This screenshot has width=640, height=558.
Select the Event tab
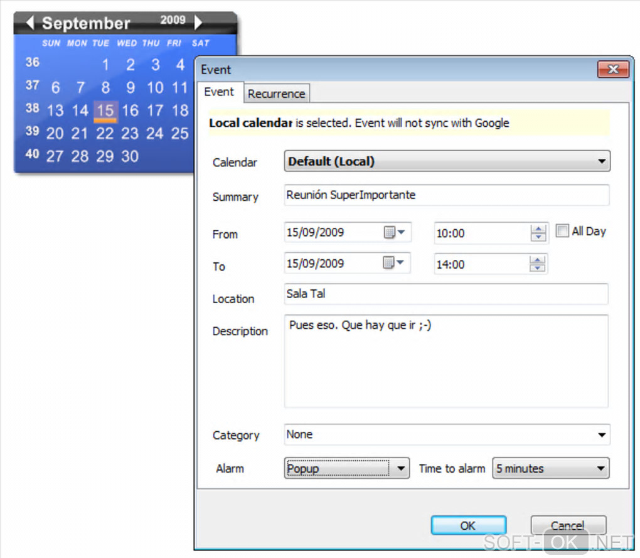219,92
